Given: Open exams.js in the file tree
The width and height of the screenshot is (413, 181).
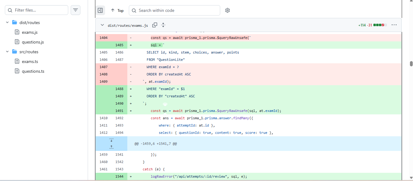Looking at the screenshot, I should tap(30, 32).
